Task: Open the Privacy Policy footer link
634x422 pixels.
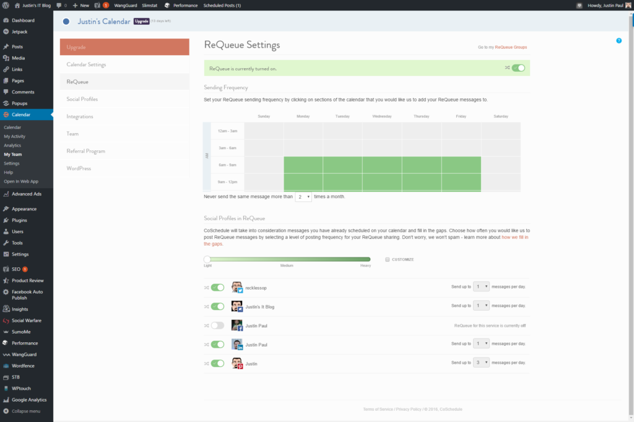Action: coord(409,410)
